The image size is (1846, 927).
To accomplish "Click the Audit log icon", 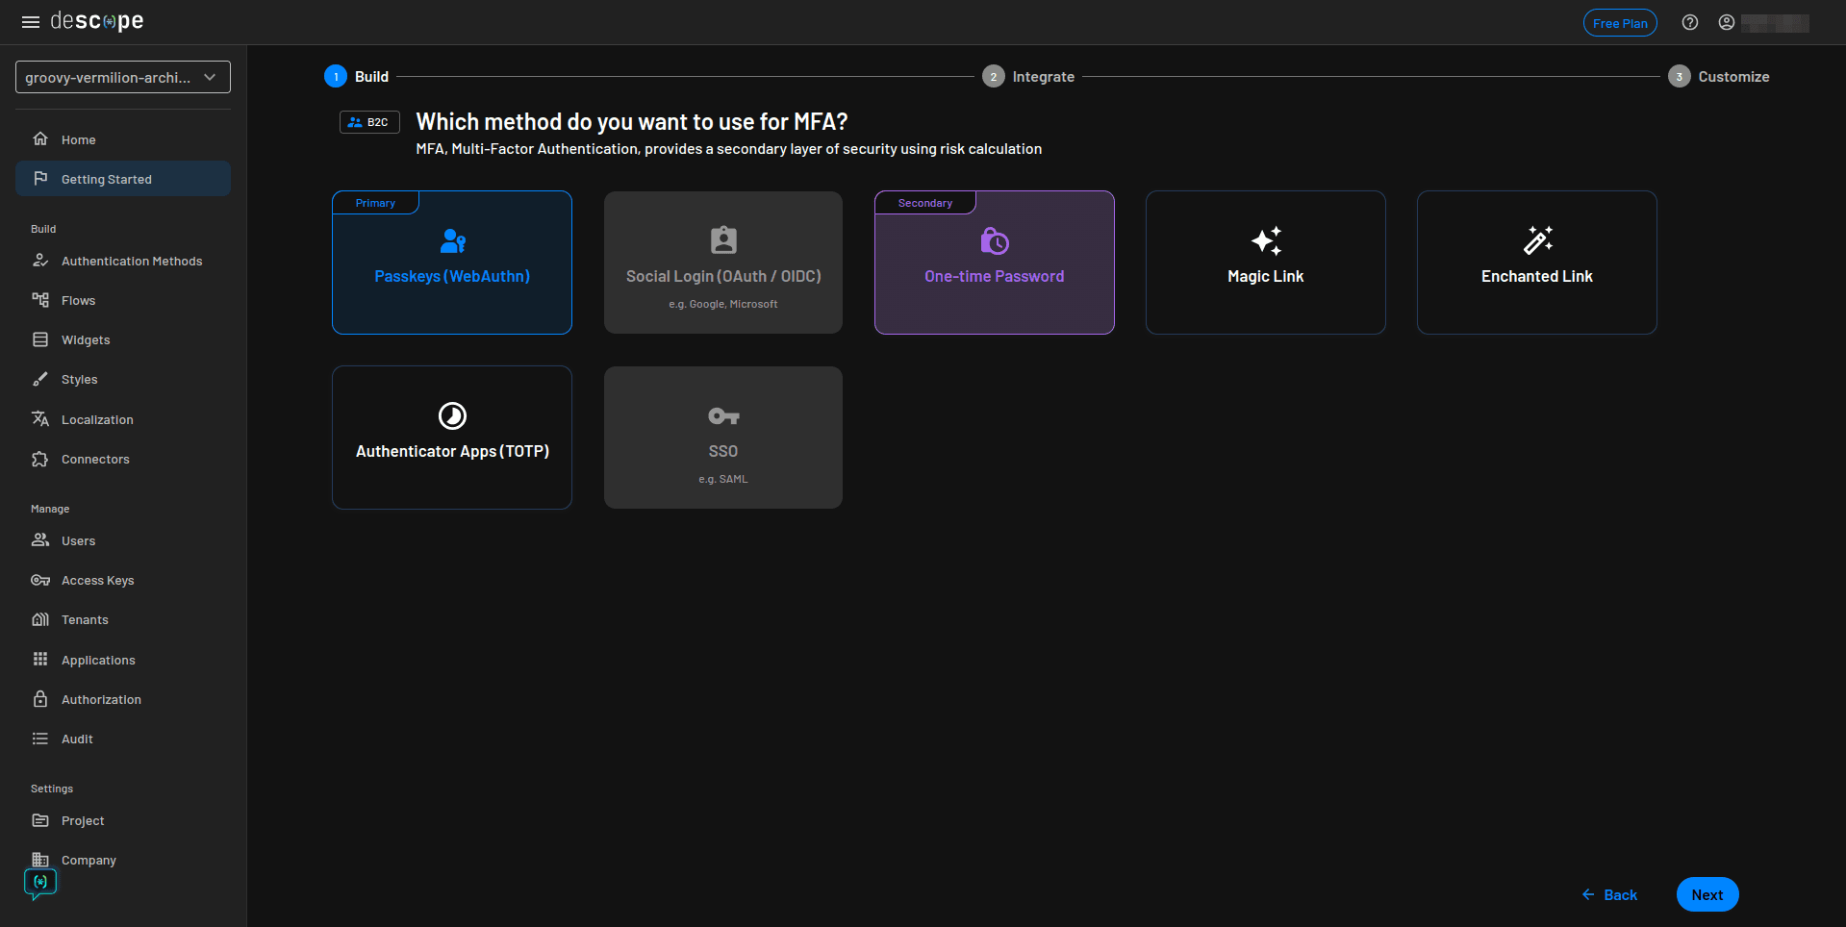I will pos(39,739).
